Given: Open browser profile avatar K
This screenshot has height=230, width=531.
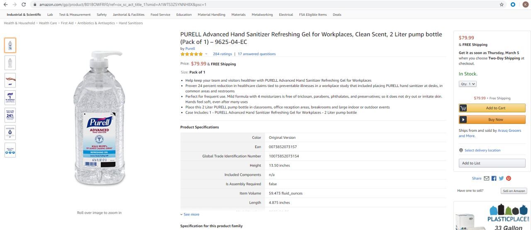Looking at the screenshot, I should point(525,5).
